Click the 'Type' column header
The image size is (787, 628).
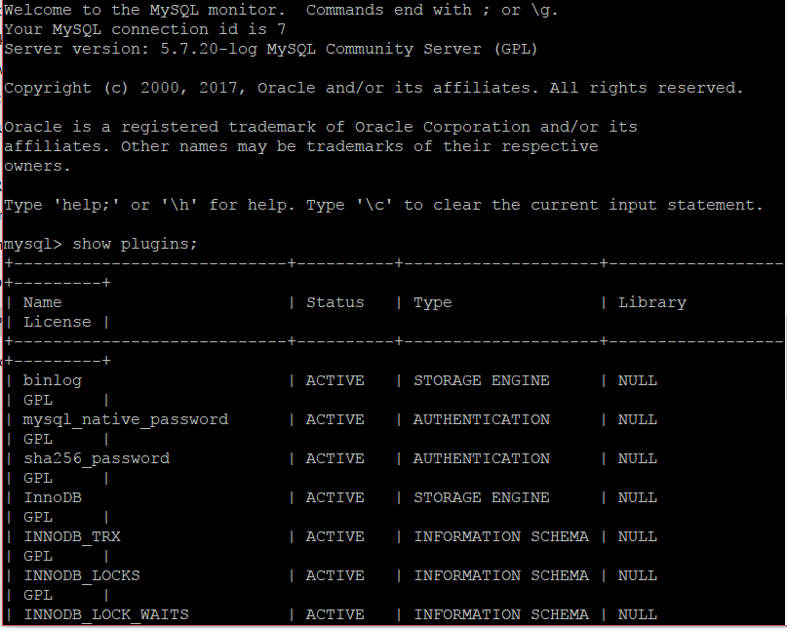(432, 302)
